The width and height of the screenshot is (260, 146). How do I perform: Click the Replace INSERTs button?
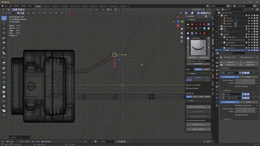(198, 129)
